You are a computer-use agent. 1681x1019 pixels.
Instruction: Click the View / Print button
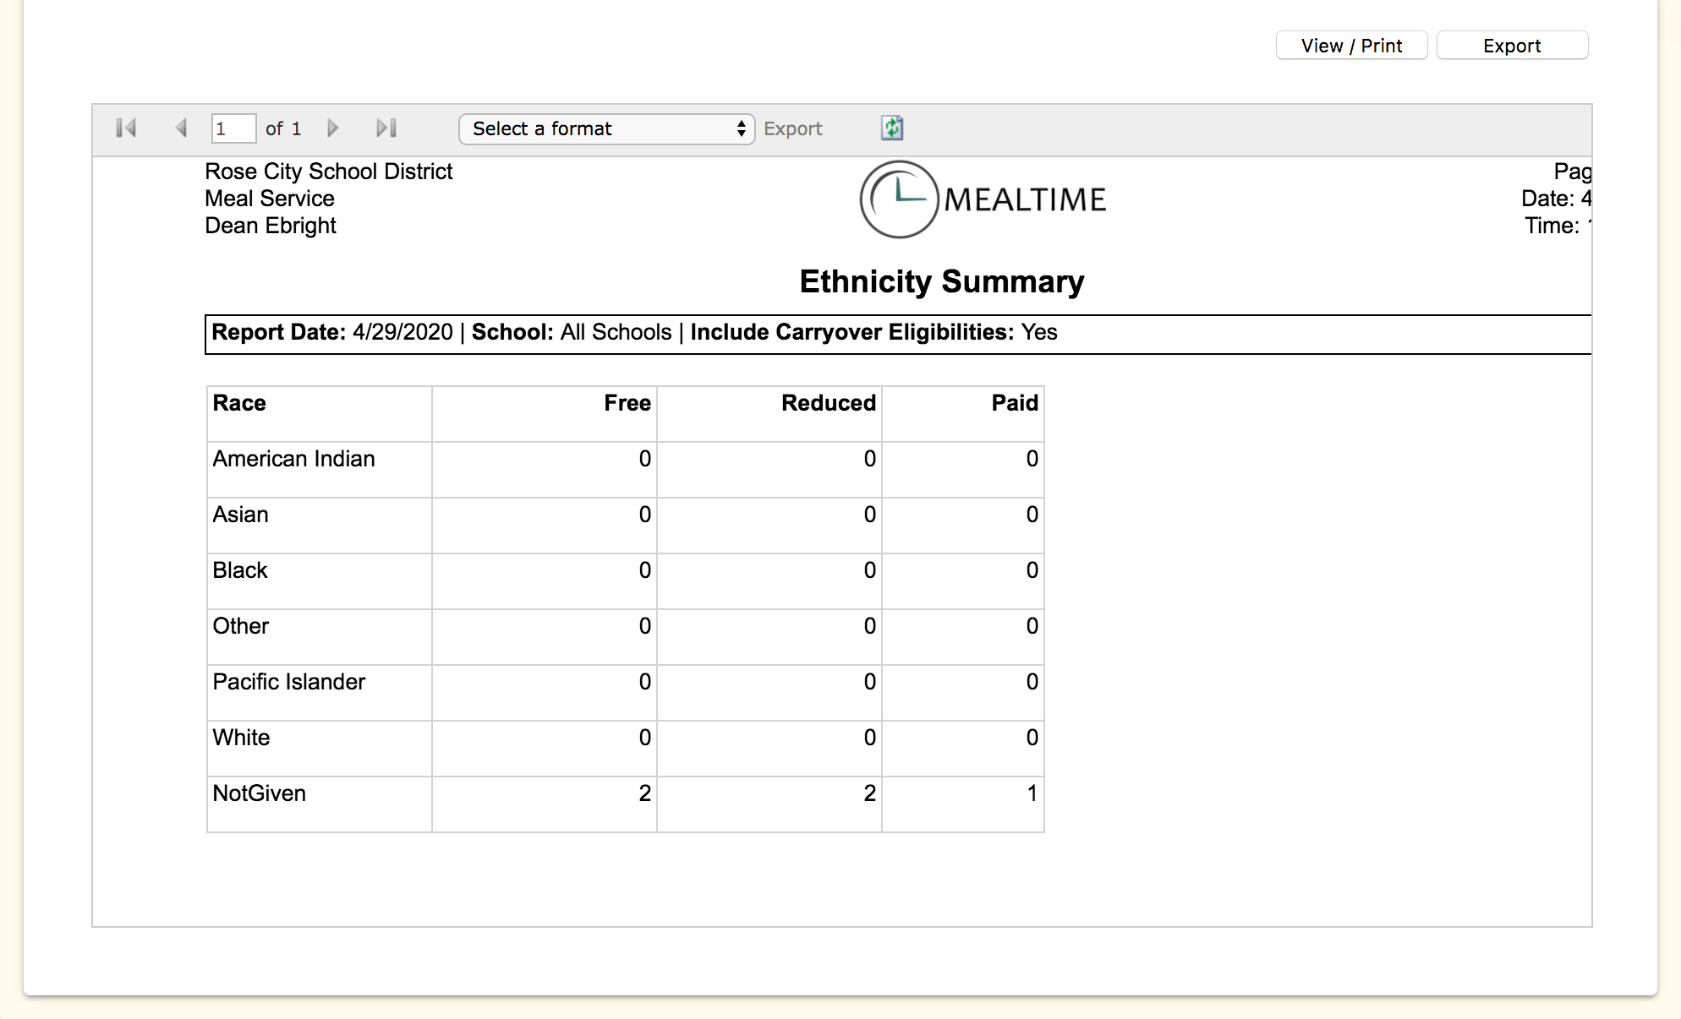coord(1351,46)
